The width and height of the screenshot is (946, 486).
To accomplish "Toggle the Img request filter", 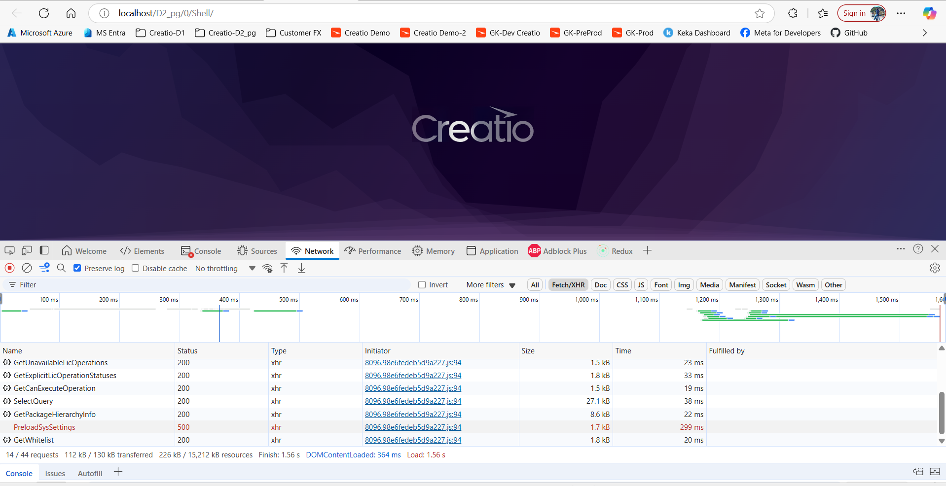I will pyautogui.click(x=684, y=285).
